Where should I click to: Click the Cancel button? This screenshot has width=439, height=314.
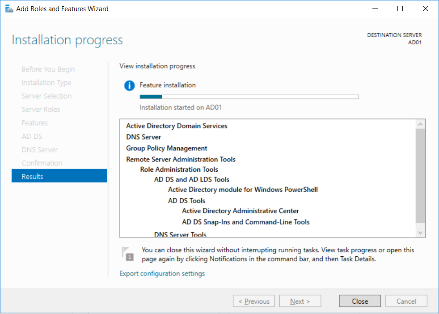pos(406,301)
